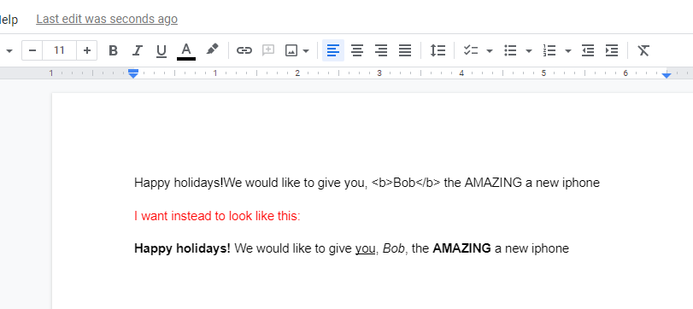This screenshot has width=693, height=309.
Task: Create a checklist
Action: click(x=471, y=50)
